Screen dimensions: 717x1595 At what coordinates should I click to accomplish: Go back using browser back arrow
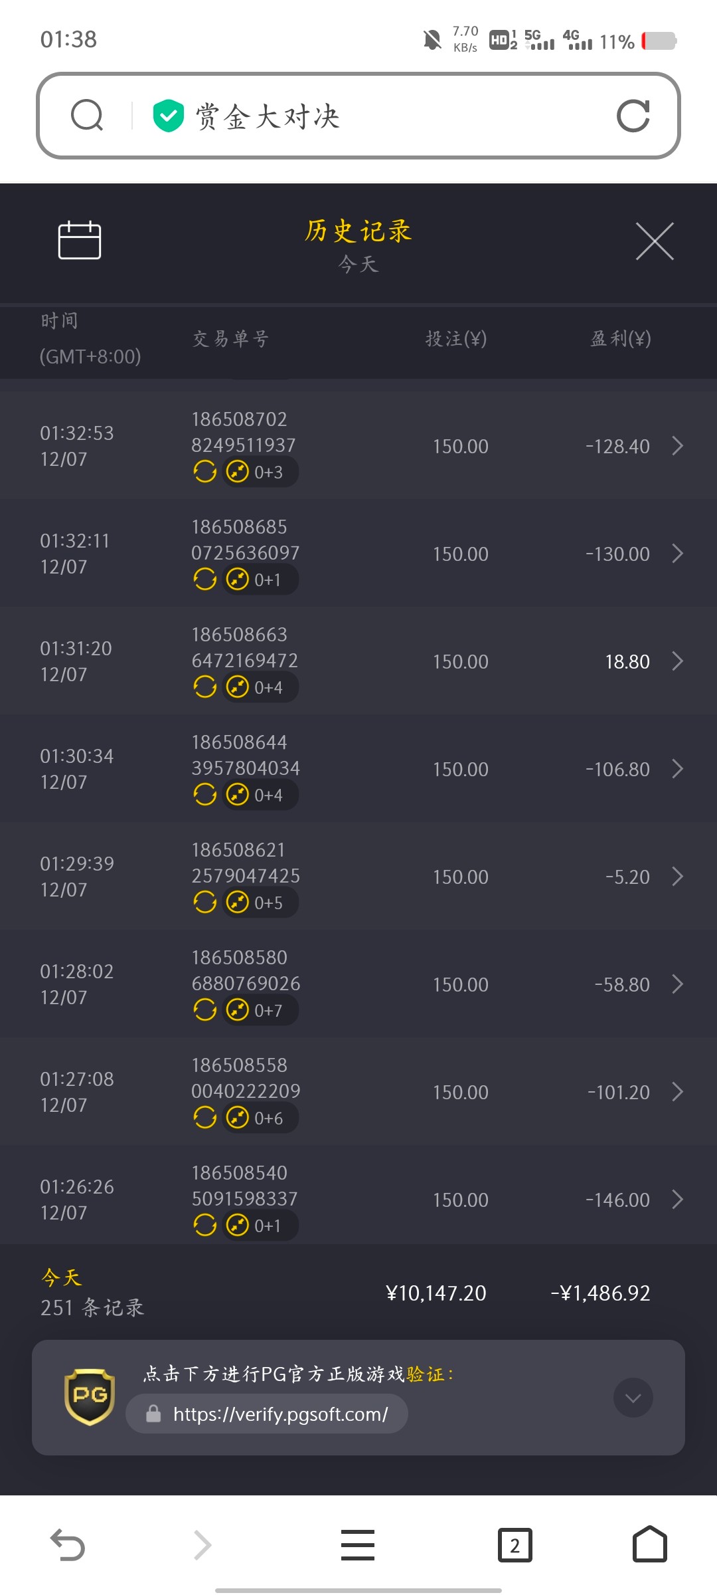pyautogui.click(x=67, y=1544)
